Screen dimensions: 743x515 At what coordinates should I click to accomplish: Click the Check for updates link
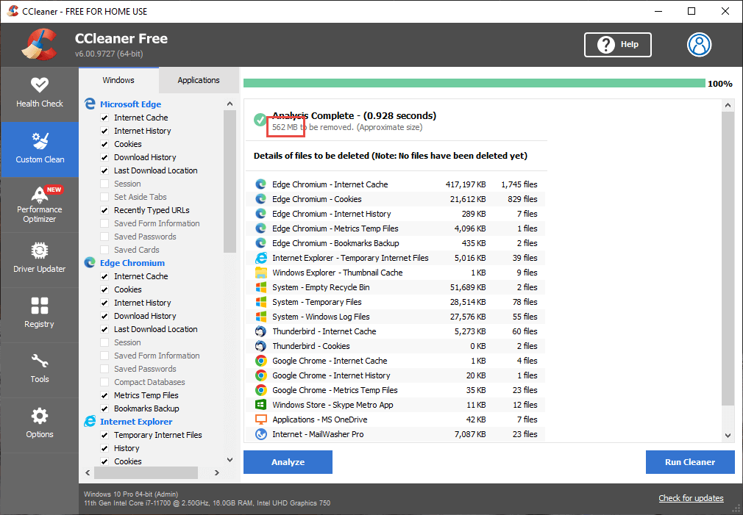[691, 498]
